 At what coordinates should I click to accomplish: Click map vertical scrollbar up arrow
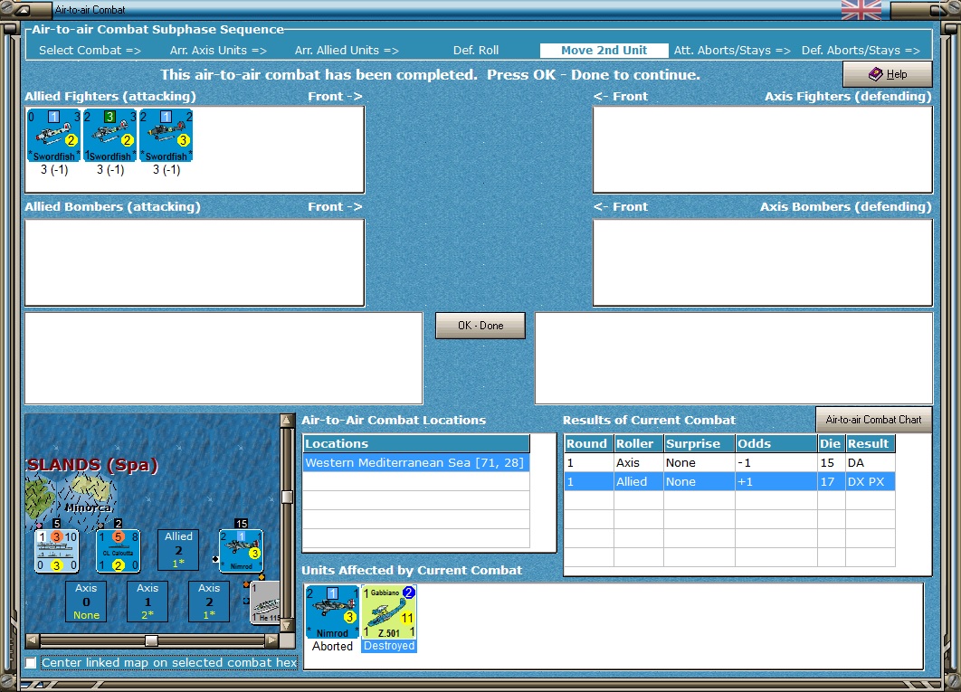286,421
